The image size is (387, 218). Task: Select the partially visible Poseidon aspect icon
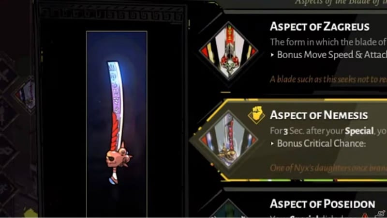[228, 209]
